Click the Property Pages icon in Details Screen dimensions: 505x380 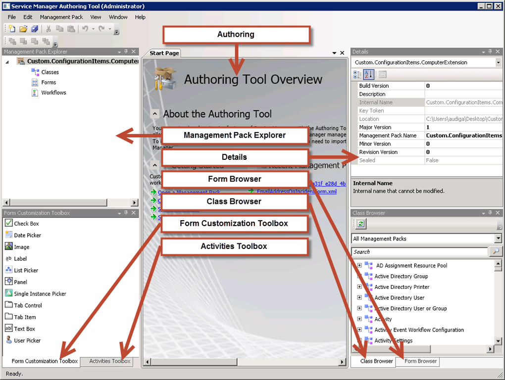382,75
